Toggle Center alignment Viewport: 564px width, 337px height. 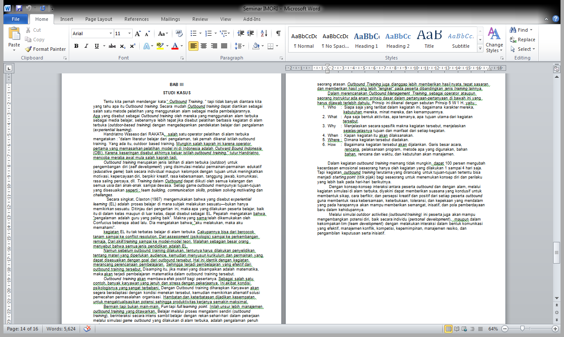204,46
